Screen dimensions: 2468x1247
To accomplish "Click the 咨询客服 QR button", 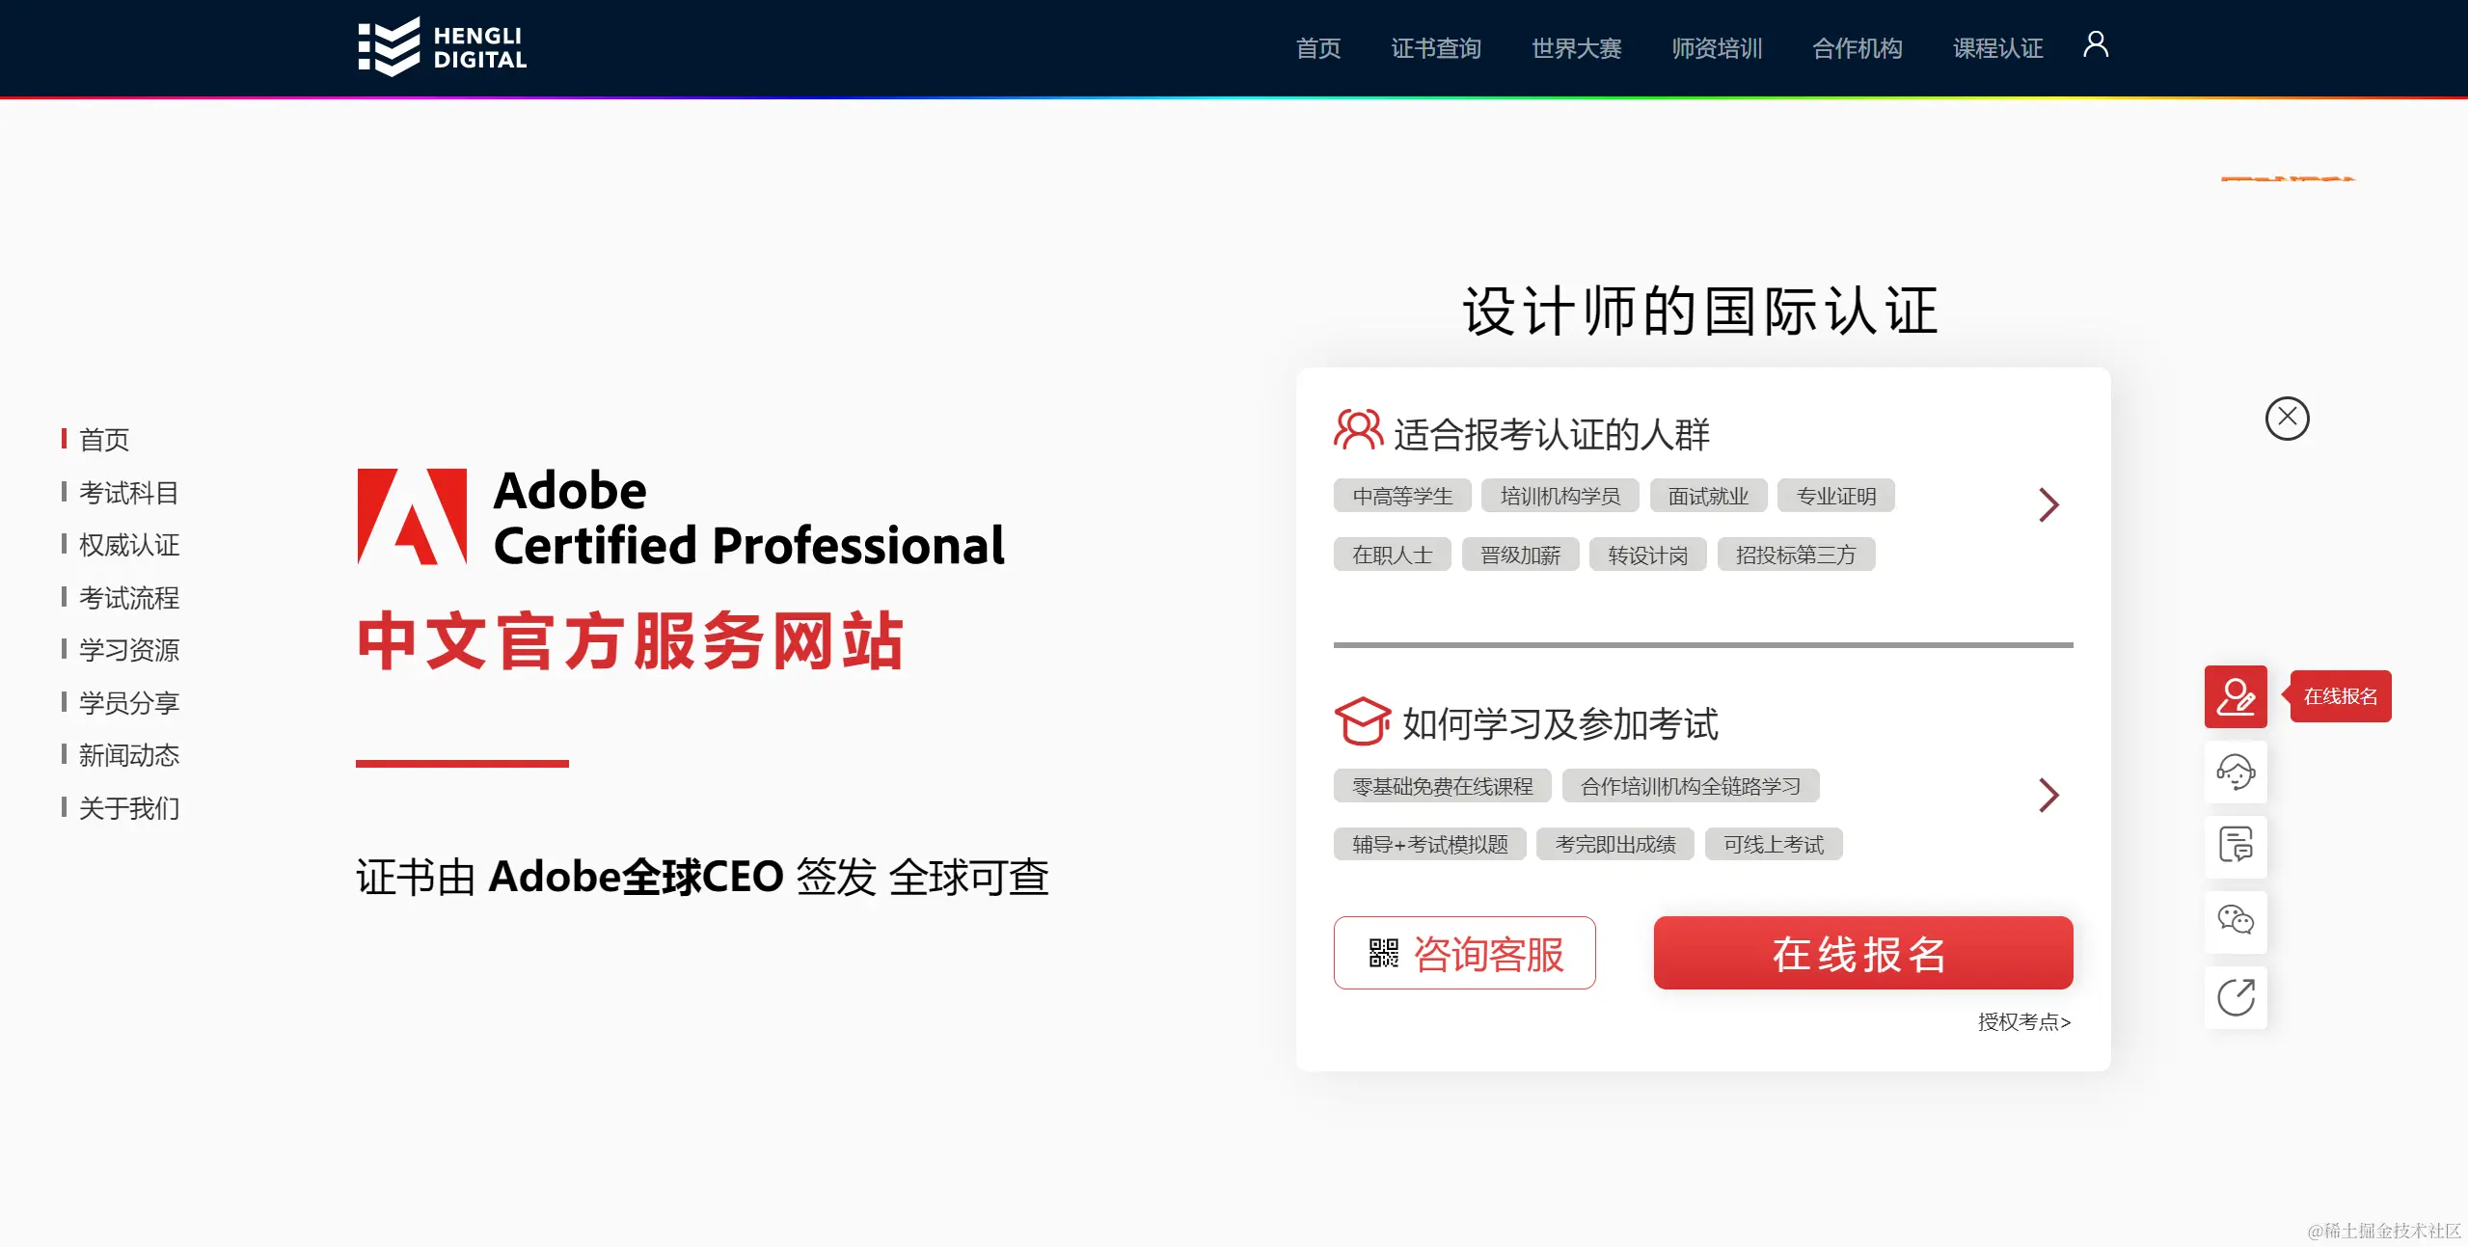I will (1464, 953).
